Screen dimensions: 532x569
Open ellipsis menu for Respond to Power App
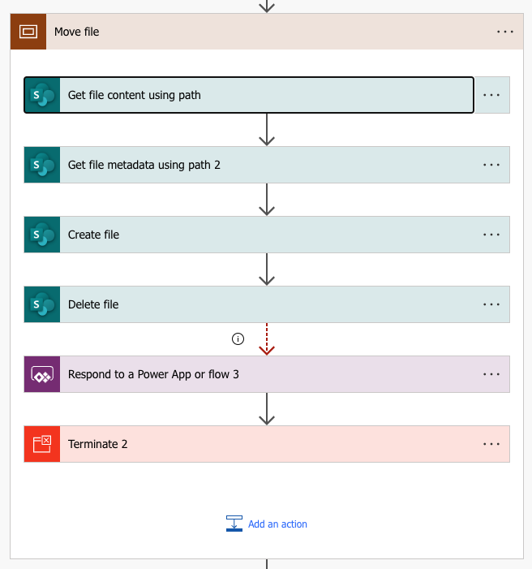(491, 374)
